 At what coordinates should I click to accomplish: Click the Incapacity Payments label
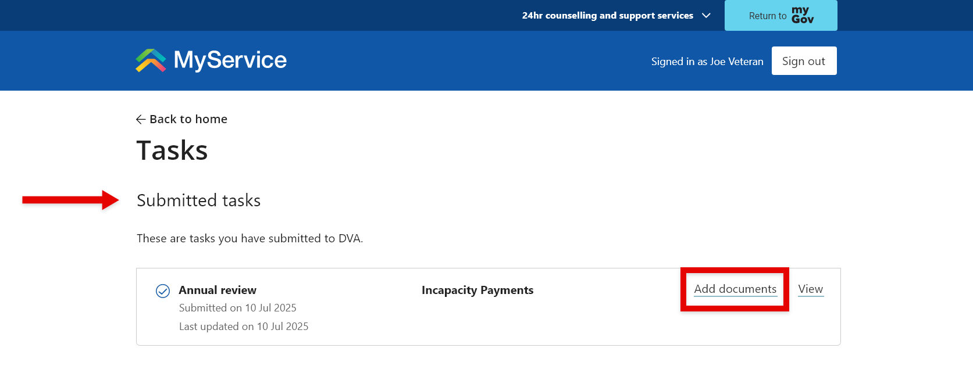point(477,290)
